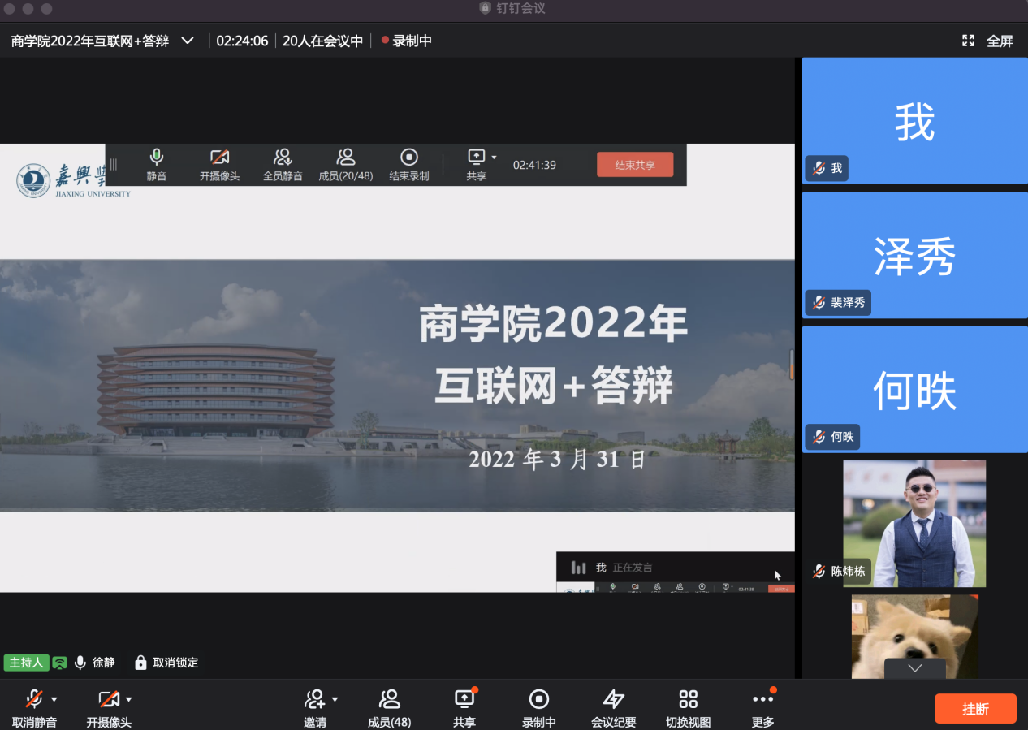The image size is (1028, 730).
Task: Click the 全屏 fullscreen icon
Action: tap(968, 41)
